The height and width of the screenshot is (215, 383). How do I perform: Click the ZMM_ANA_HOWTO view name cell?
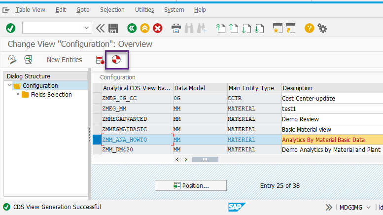(137, 140)
